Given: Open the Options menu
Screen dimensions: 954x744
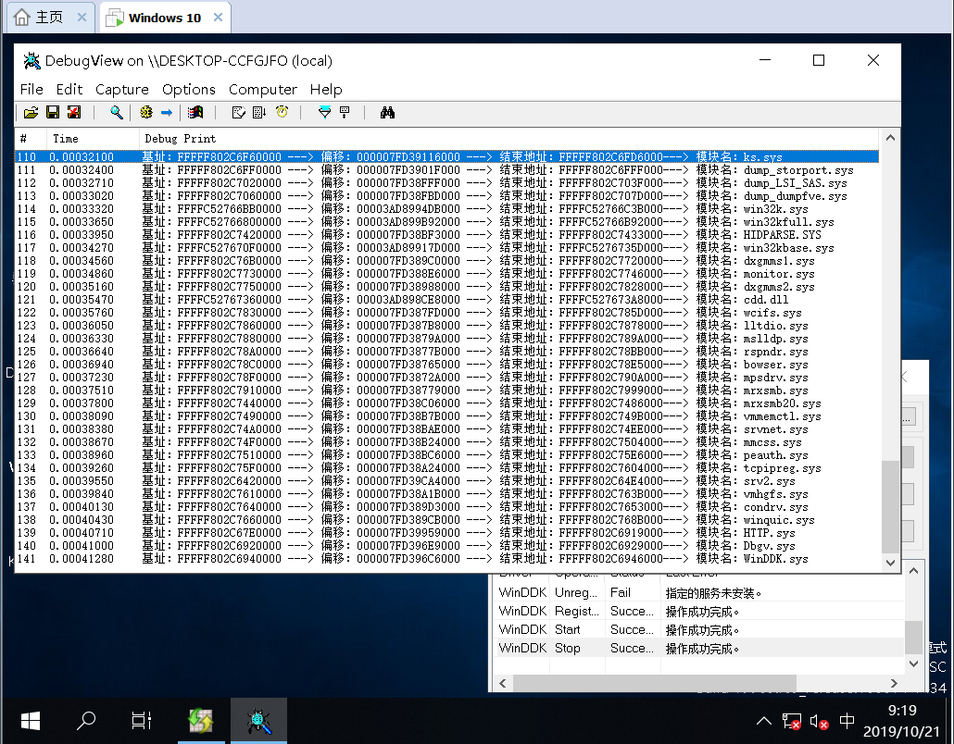Looking at the screenshot, I should click(189, 90).
